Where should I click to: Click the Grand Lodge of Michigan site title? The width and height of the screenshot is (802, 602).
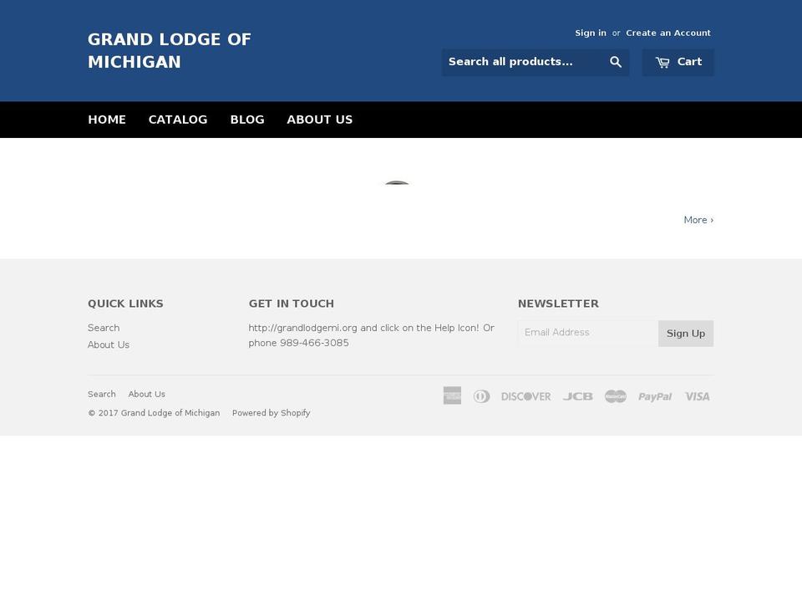click(170, 51)
